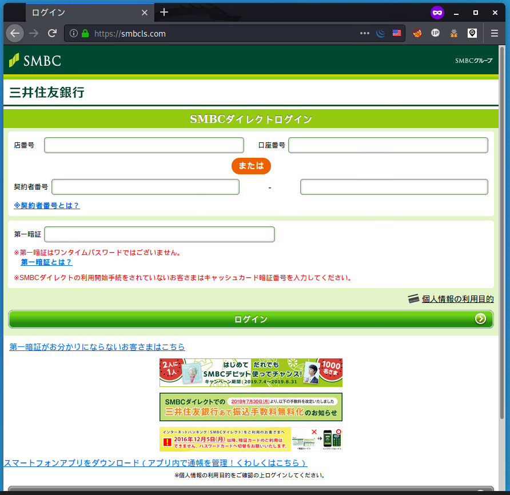
Task: Click the address bar URL smbcls.com
Action: [x=130, y=34]
